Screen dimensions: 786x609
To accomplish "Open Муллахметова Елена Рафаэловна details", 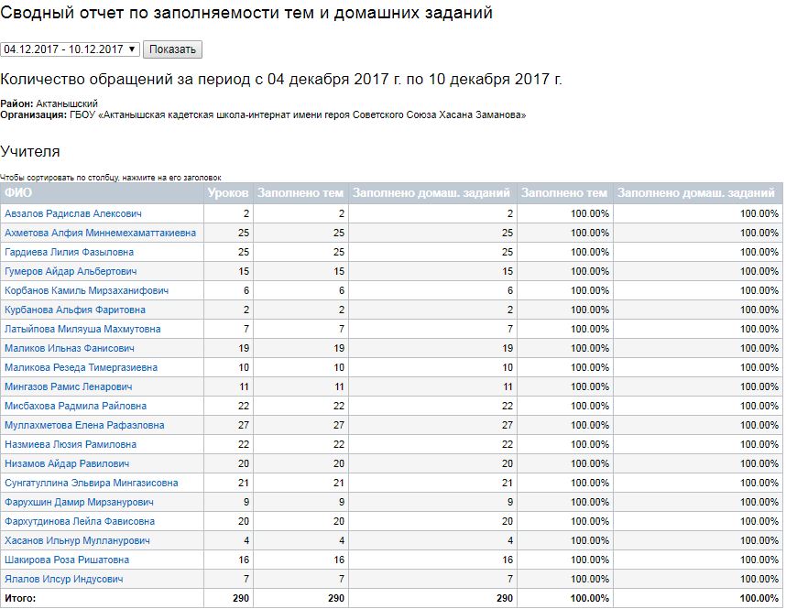I will (84, 425).
